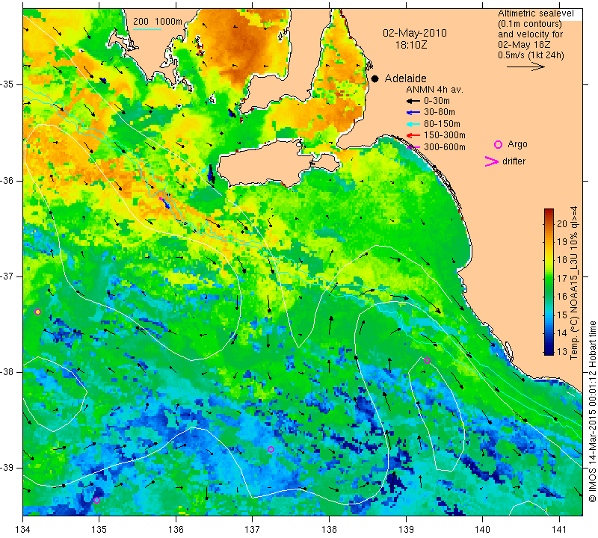Click the Argo float marker near 134.2E 37.4S
The image size is (598, 538).
[37, 312]
